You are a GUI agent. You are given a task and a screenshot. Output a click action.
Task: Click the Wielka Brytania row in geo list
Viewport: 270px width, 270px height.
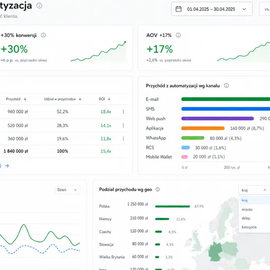tap(136, 257)
